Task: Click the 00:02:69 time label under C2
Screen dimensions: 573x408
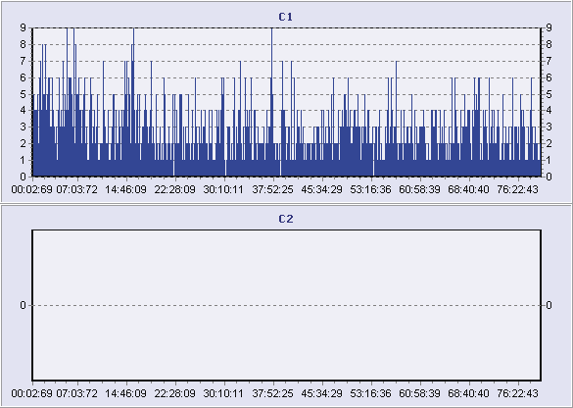Action: [x=31, y=393]
